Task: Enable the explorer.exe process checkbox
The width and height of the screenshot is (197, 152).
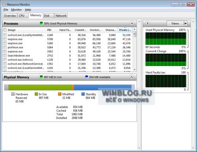Action: (5, 51)
